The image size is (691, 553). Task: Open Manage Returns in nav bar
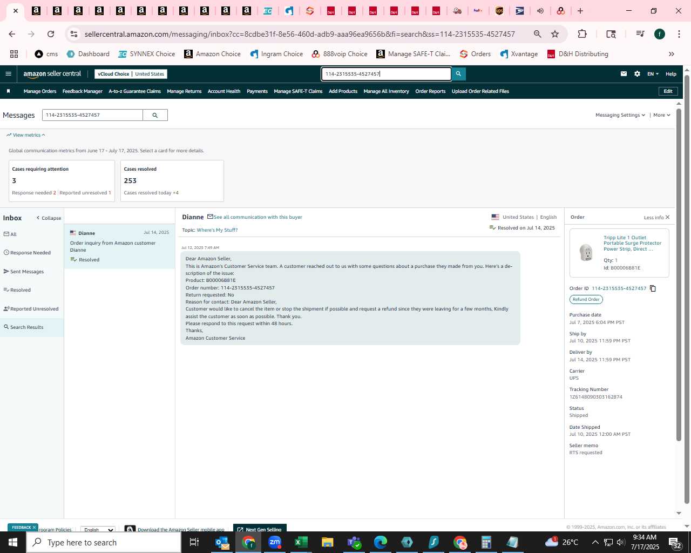[184, 91]
